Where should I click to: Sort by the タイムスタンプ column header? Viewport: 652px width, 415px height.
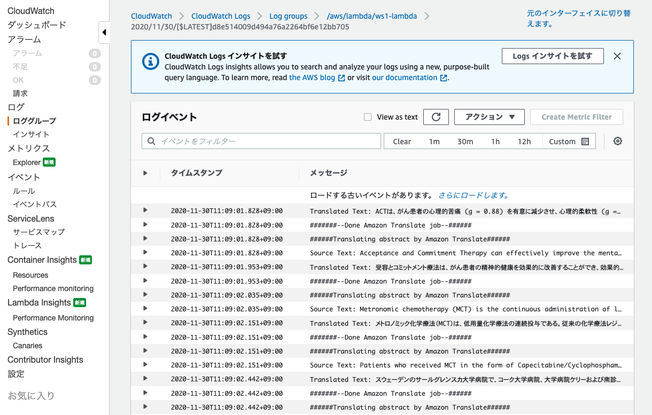pyautogui.click(x=197, y=173)
